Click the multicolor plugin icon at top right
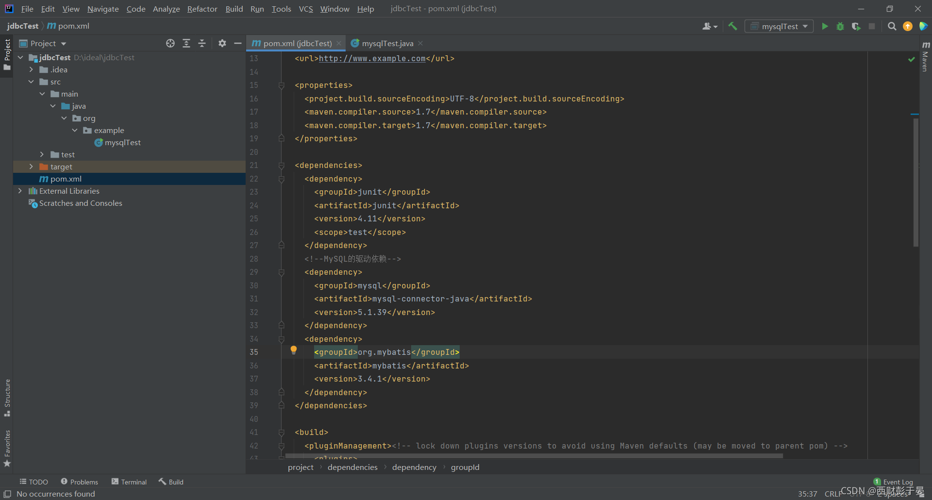 pos(923,26)
